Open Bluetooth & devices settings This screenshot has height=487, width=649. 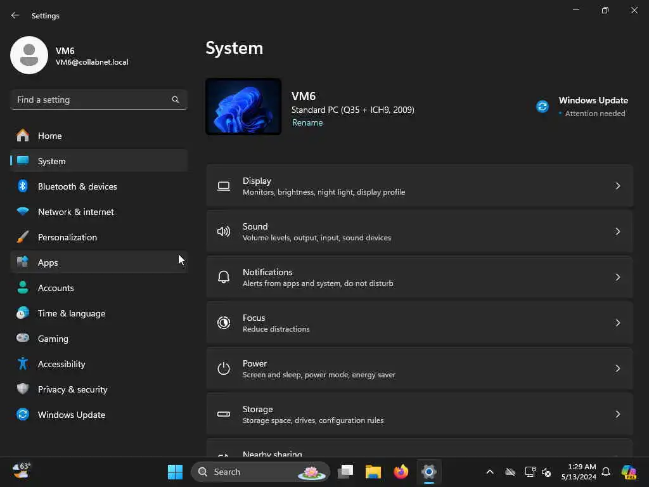click(x=99, y=186)
